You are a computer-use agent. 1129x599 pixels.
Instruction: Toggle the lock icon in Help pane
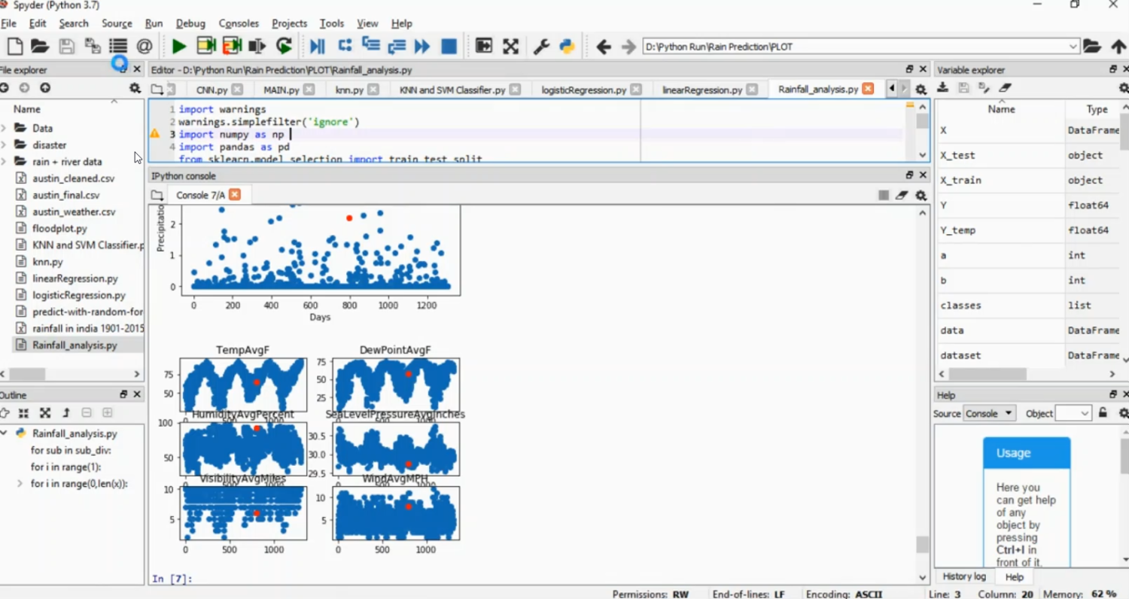click(1103, 413)
